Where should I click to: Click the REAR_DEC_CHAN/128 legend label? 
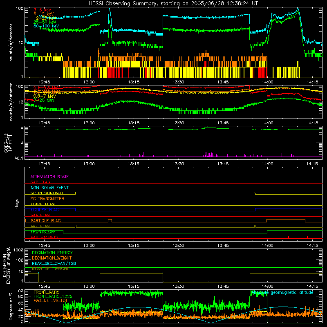pos(54,263)
